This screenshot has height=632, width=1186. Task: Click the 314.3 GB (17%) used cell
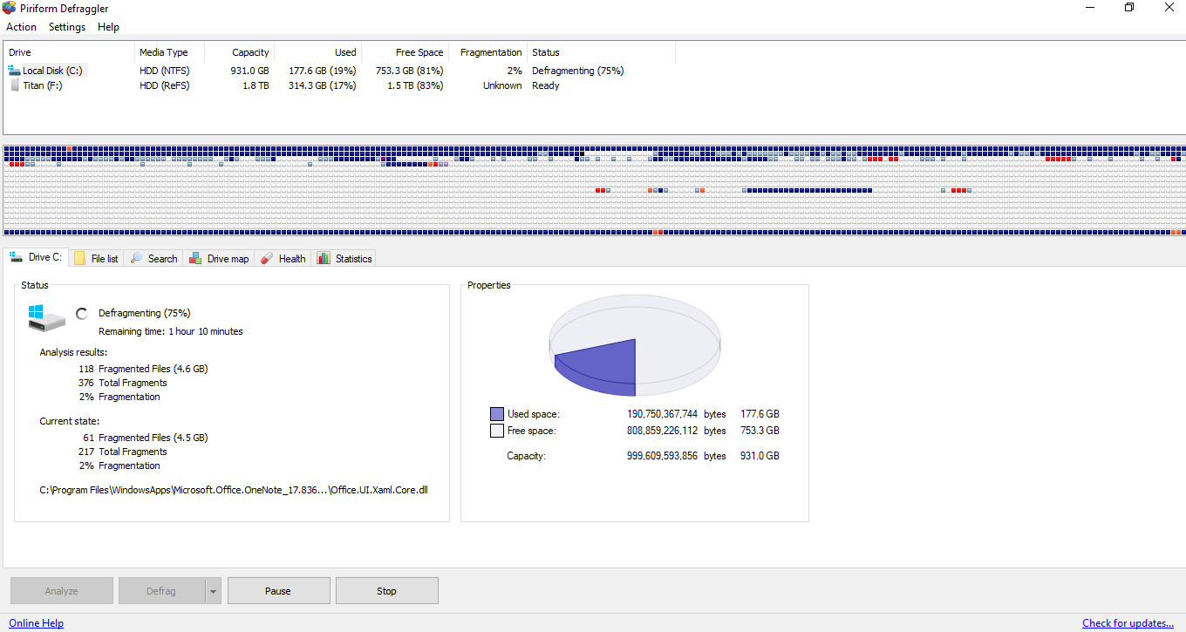point(323,85)
